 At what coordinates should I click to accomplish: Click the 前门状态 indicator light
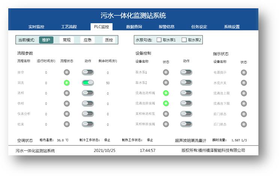point(244,114)
